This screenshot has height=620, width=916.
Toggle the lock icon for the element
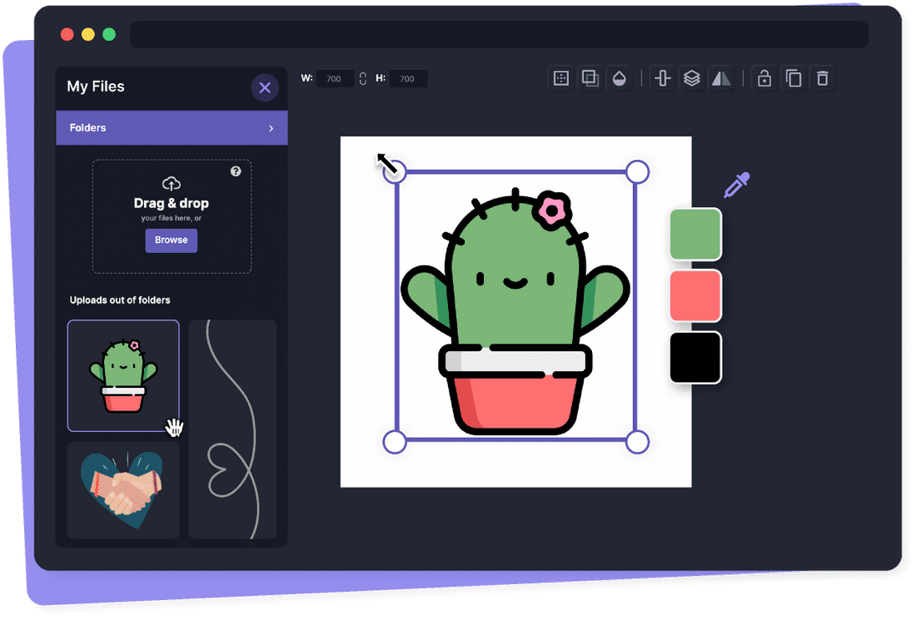(x=764, y=78)
